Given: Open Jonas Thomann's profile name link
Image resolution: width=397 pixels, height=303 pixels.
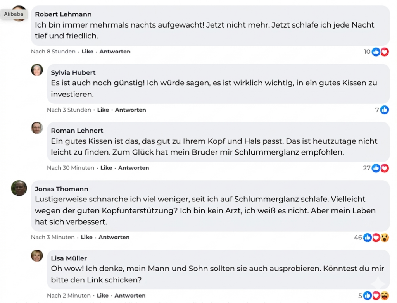Looking at the screenshot, I should 61,189.
